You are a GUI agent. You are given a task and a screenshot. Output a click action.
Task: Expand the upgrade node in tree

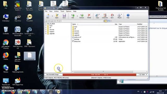click(x=46, y=33)
